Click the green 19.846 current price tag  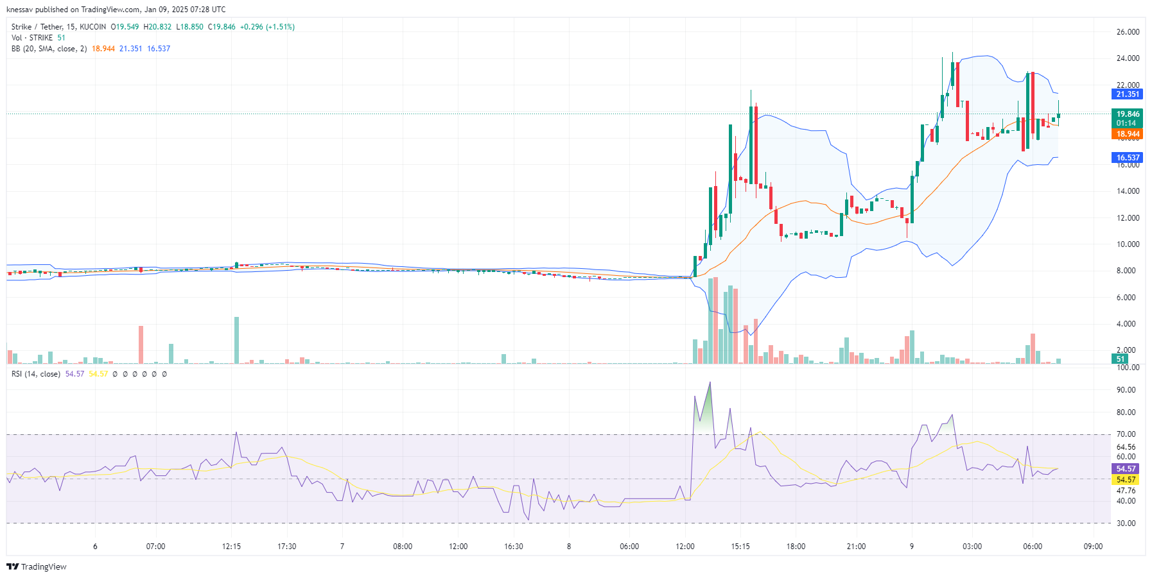(1127, 114)
